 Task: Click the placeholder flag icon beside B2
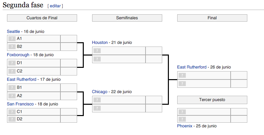click(x=12, y=47)
